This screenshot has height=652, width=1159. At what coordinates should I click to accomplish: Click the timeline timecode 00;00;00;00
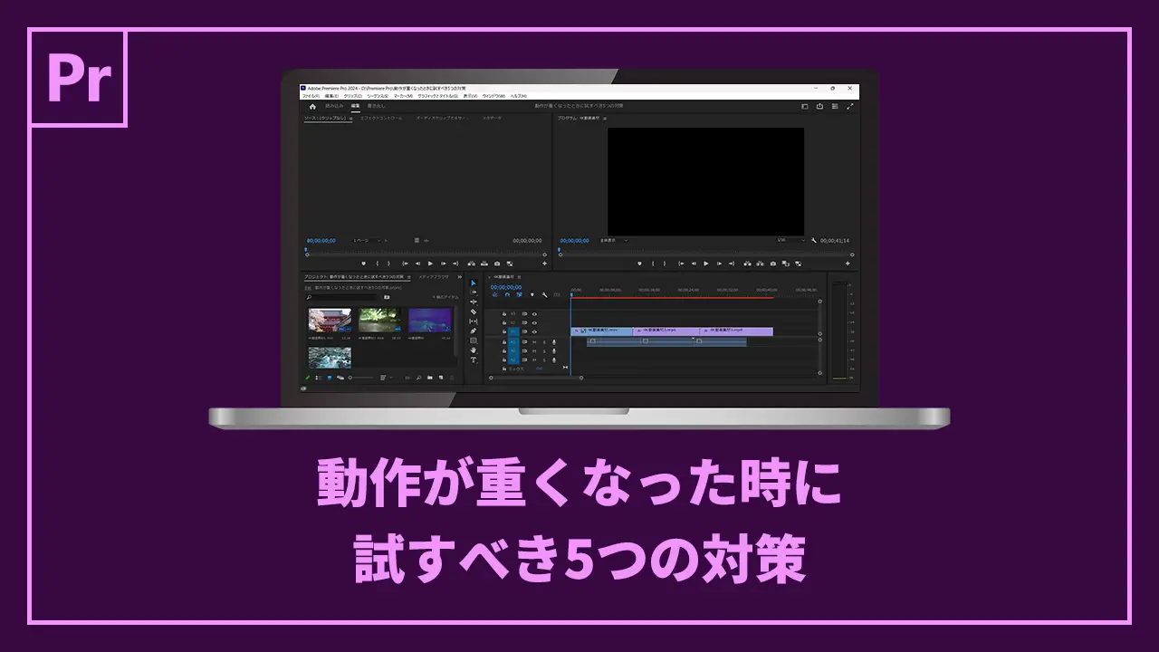(x=506, y=287)
